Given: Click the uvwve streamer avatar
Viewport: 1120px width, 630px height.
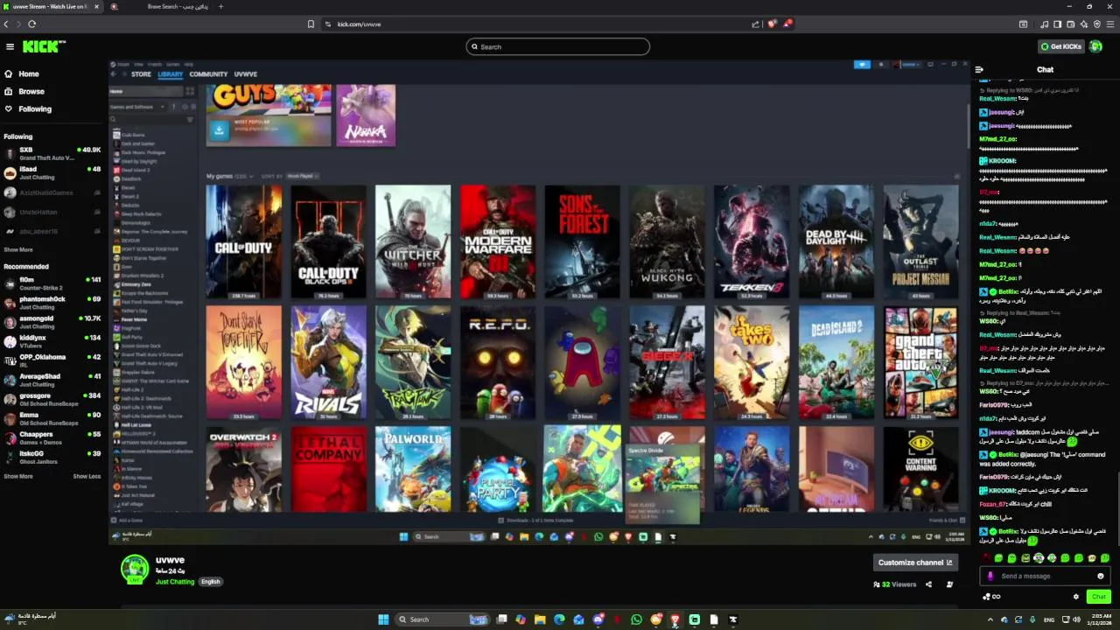Looking at the screenshot, I should click(x=135, y=569).
